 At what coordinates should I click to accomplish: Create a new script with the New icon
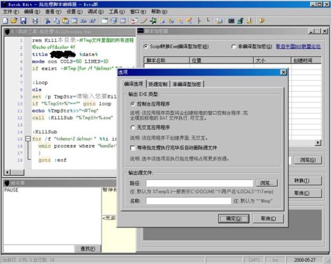[6, 21]
